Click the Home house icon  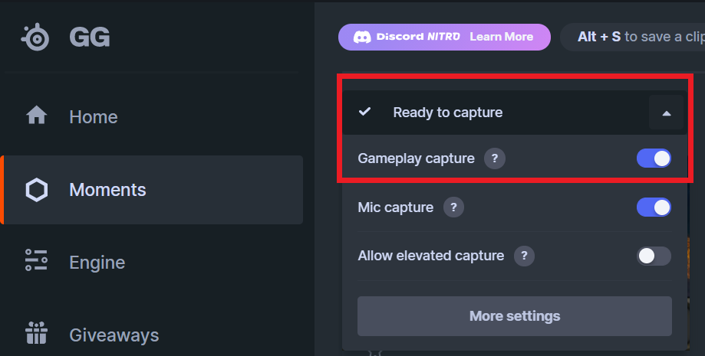(36, 116)
